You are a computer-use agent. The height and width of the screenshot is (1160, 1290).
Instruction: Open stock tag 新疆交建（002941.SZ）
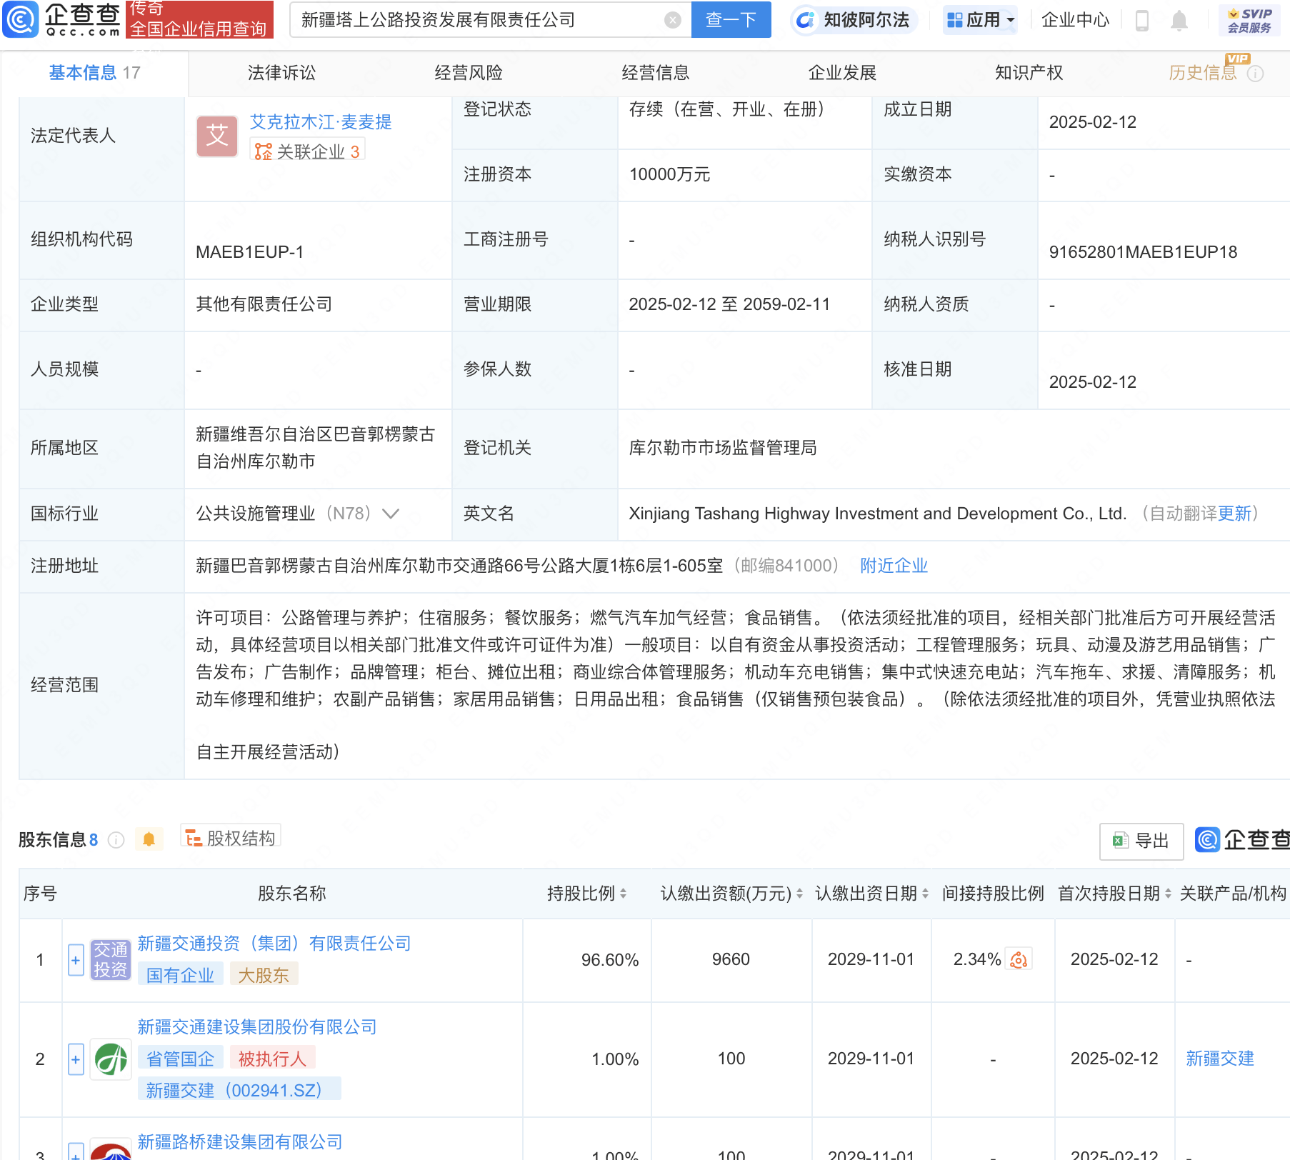(x=239, y=1090)
